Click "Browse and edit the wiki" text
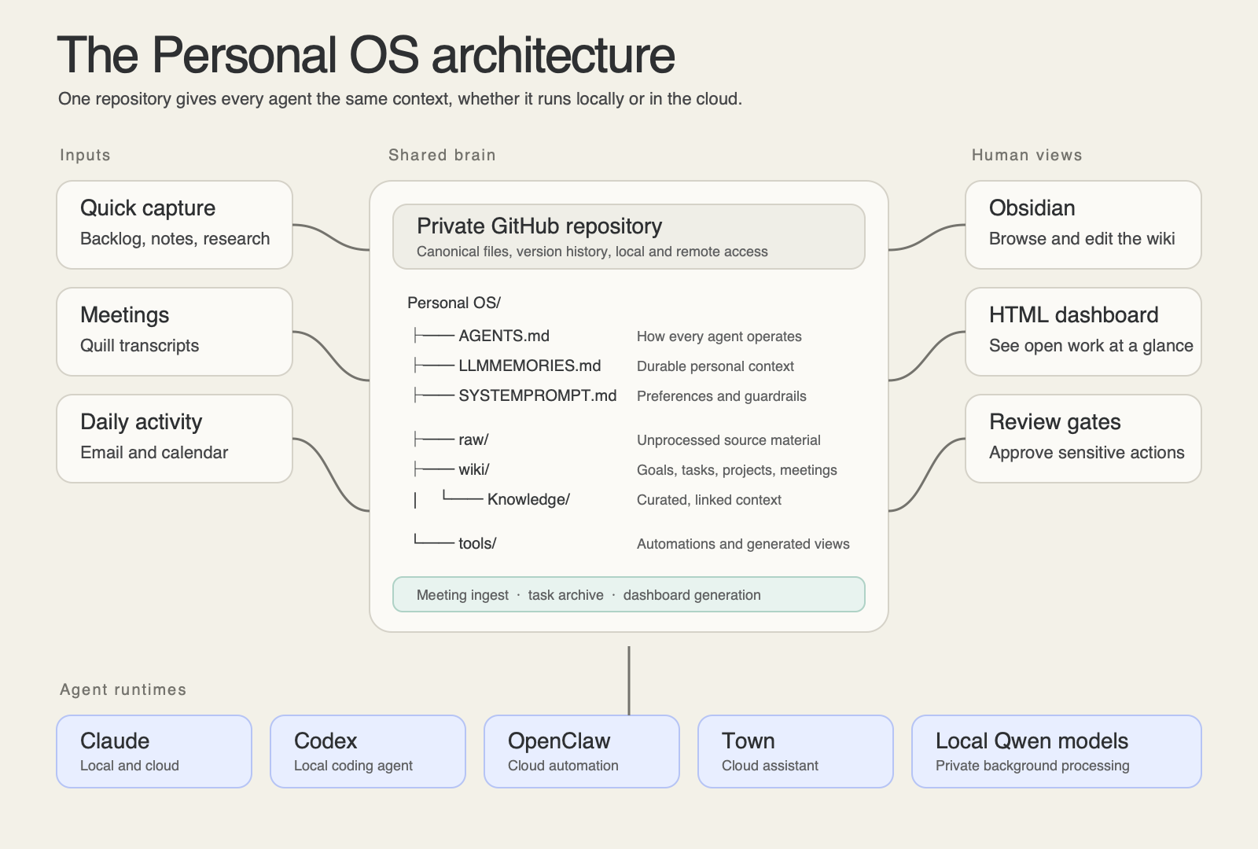1258x849 pixels. coord(1082,239)
